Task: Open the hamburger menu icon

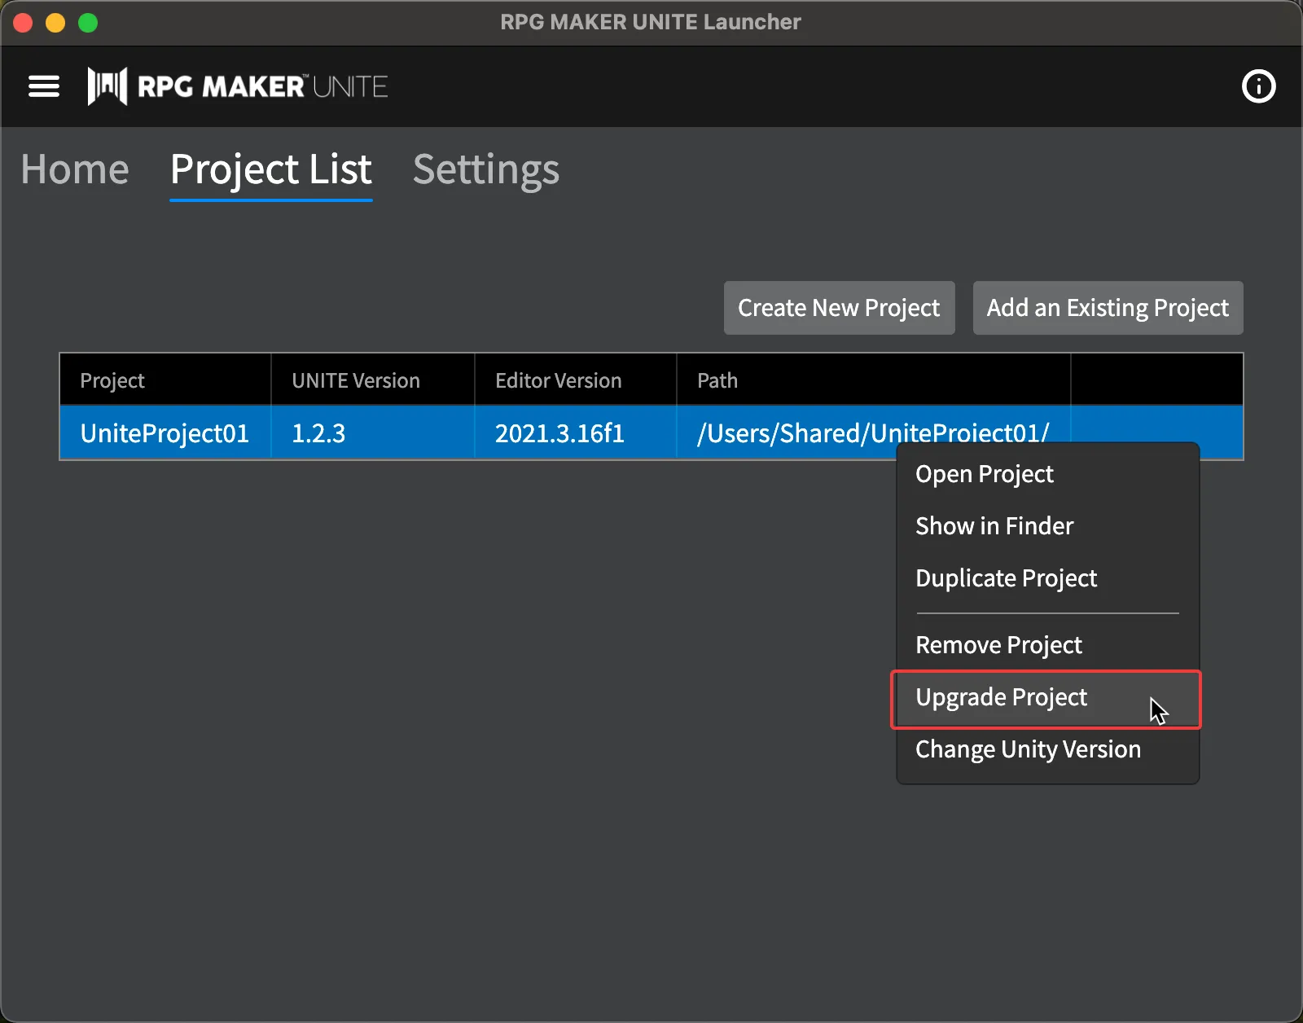Action: pos(44,86)
